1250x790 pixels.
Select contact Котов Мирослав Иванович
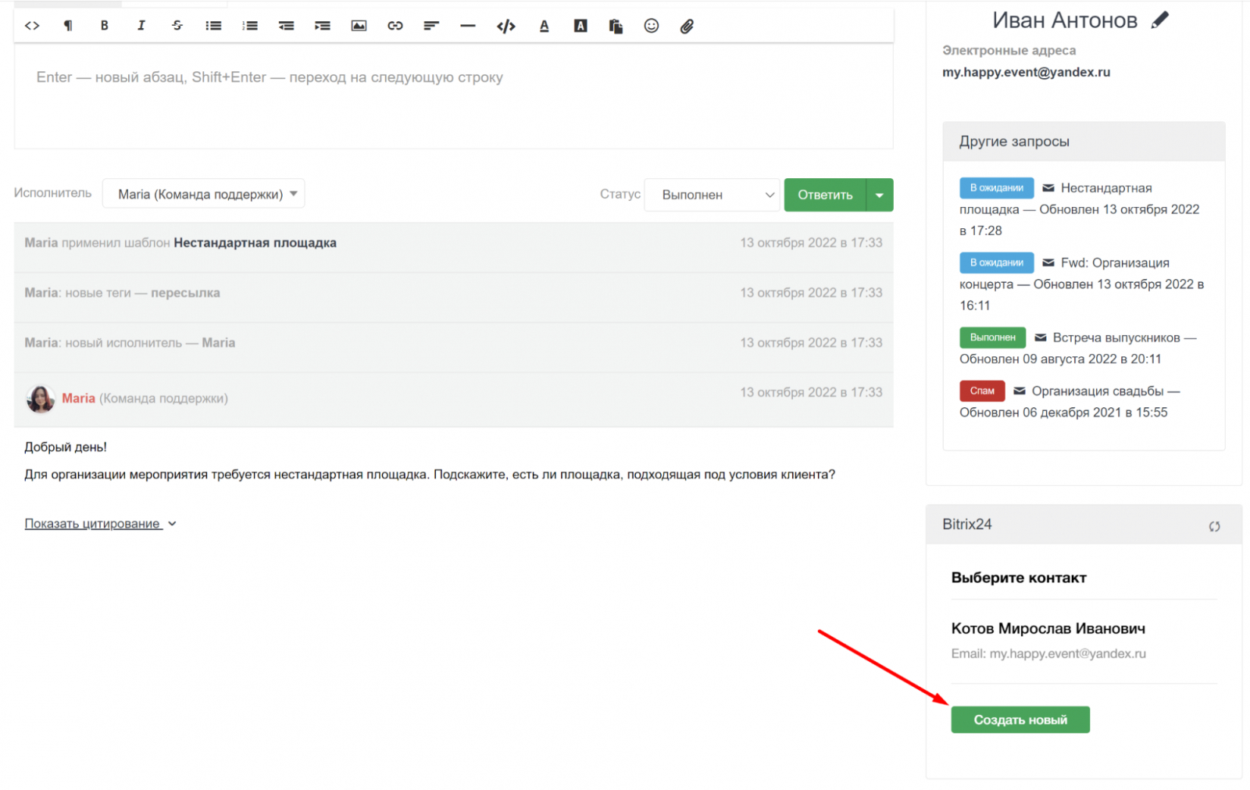click(1048, 628)
